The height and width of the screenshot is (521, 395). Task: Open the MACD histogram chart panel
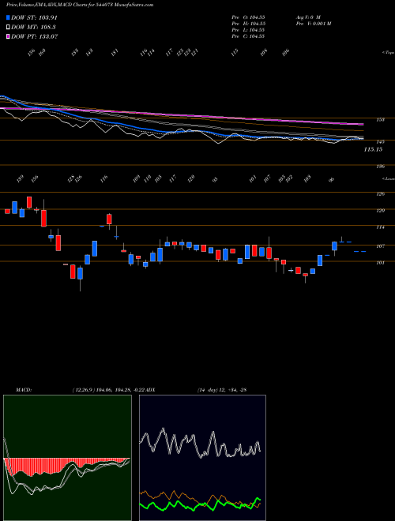pos(67,458)
